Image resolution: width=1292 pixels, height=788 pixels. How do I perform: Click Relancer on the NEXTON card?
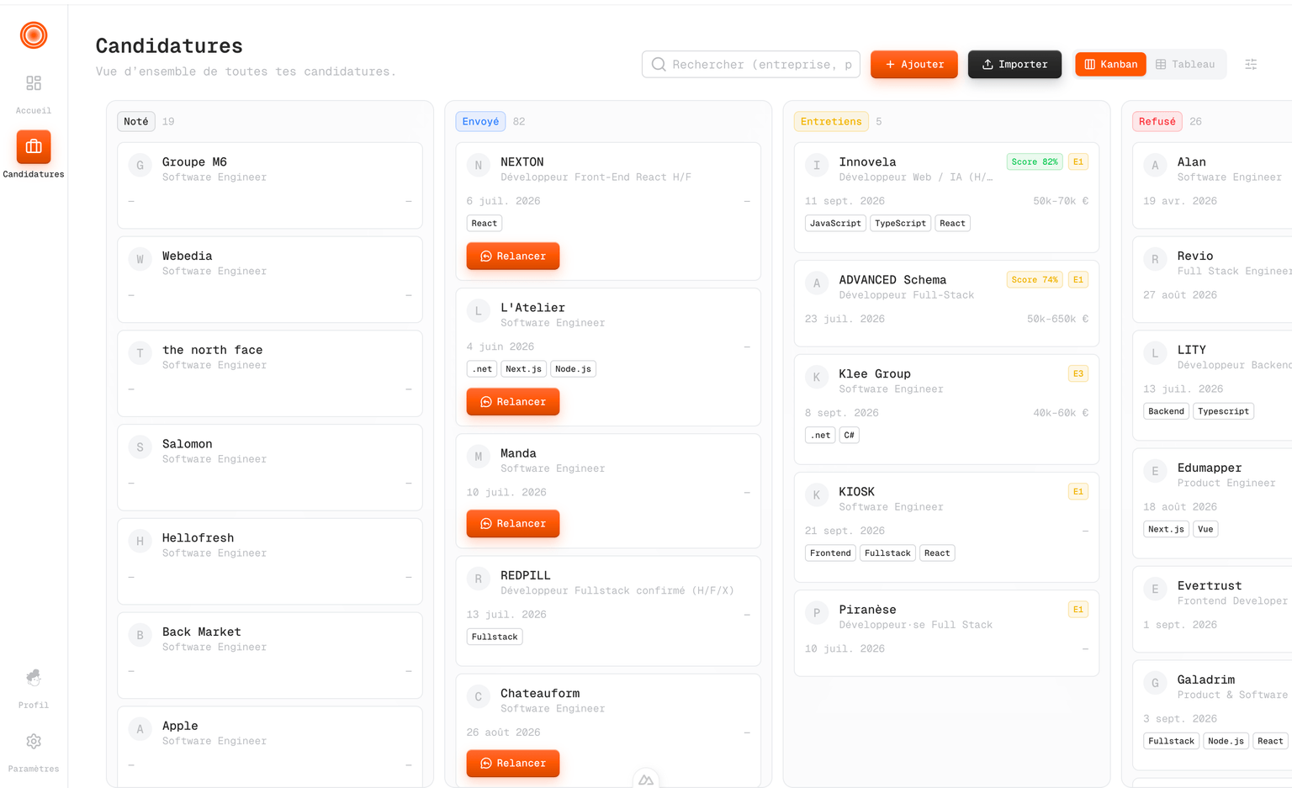tap(513, 256)
